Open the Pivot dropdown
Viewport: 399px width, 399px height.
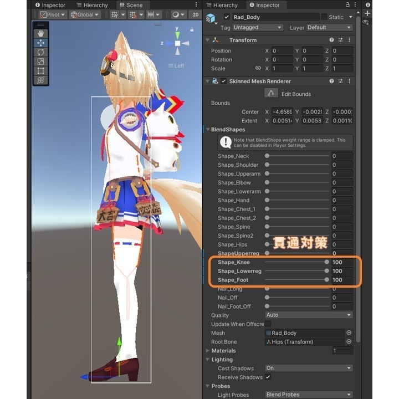point(53,15)
